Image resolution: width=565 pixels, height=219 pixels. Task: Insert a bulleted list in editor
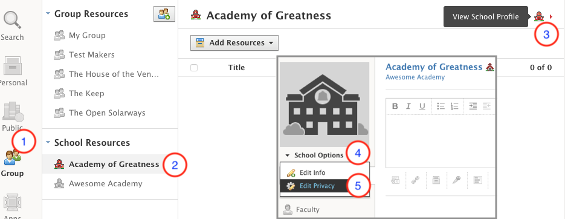click(x=441, y=106)
